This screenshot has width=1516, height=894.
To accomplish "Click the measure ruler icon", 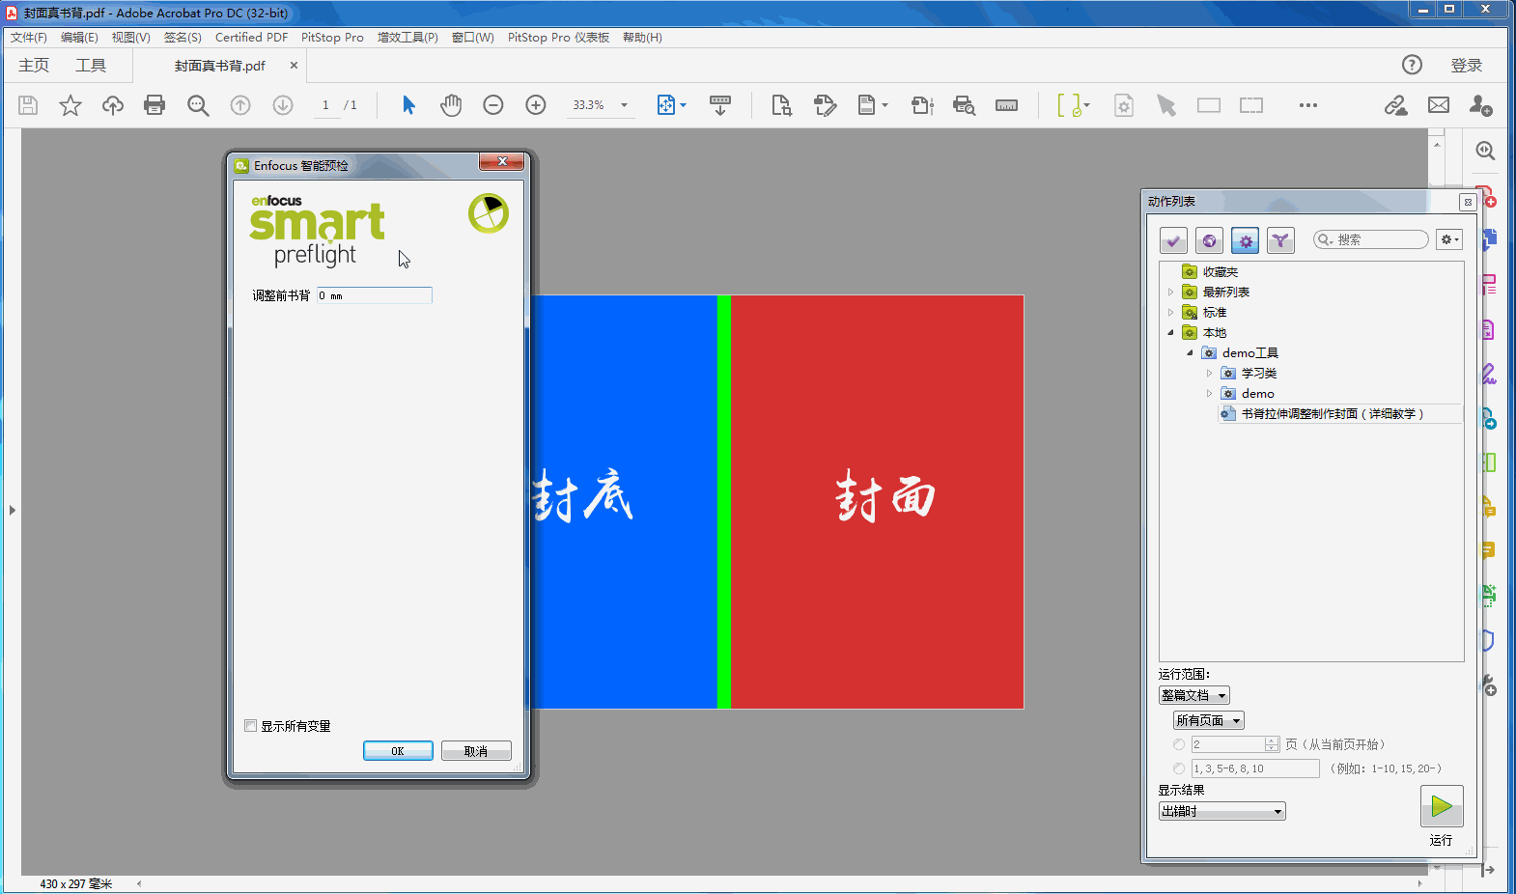I will click(x=1006, y=105).
